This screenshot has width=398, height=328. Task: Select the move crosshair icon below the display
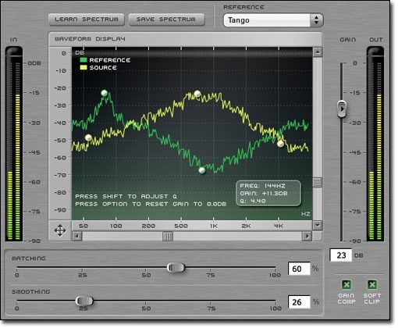pyautogui.click(x=60, y=230)
